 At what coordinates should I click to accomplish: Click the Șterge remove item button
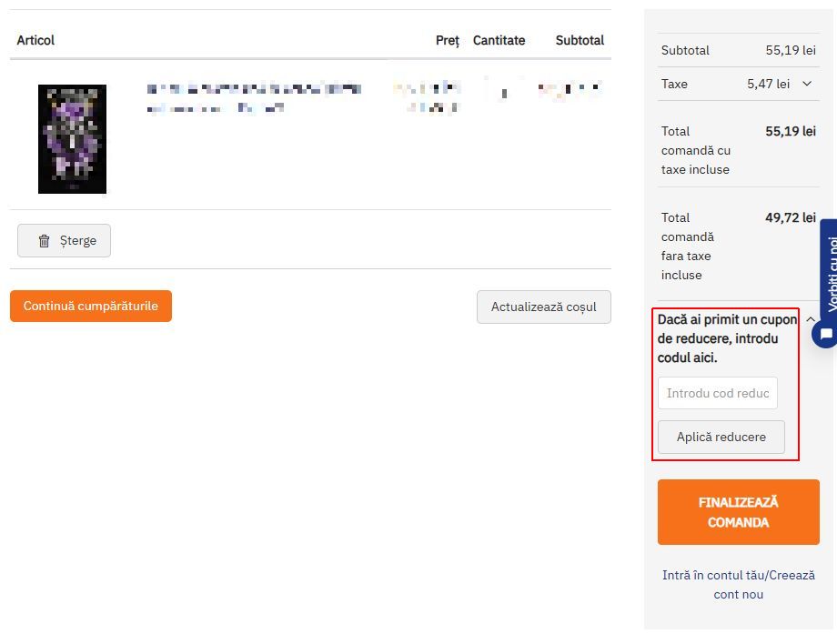tap(64, 241)
